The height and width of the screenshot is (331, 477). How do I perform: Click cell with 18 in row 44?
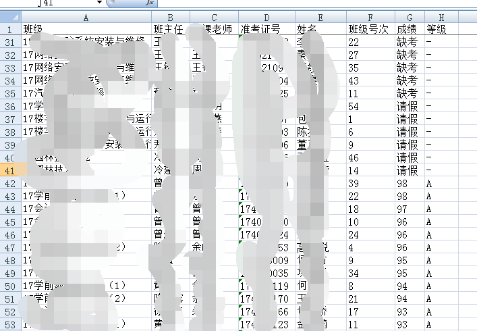click(x=371, y=209)
